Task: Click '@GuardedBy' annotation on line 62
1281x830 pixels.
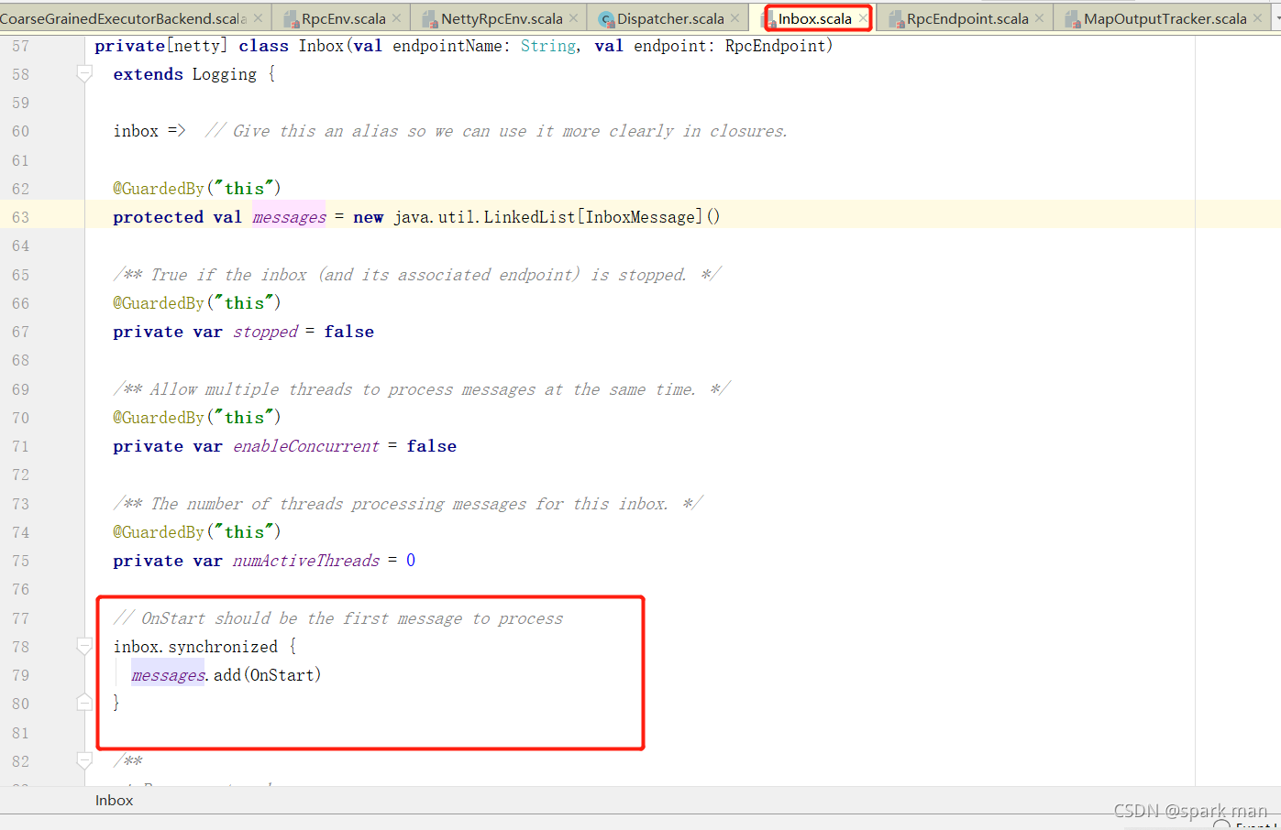Action: (x=159, y=189)
